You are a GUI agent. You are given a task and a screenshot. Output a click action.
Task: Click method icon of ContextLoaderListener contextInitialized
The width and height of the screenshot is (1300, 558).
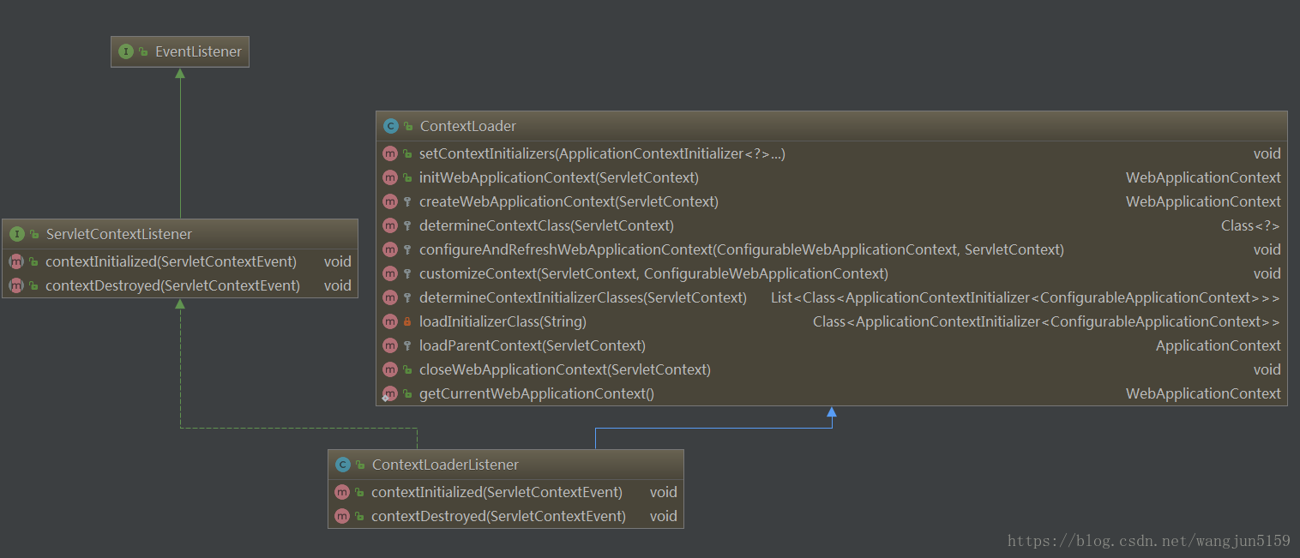click(x=342, y=492)
